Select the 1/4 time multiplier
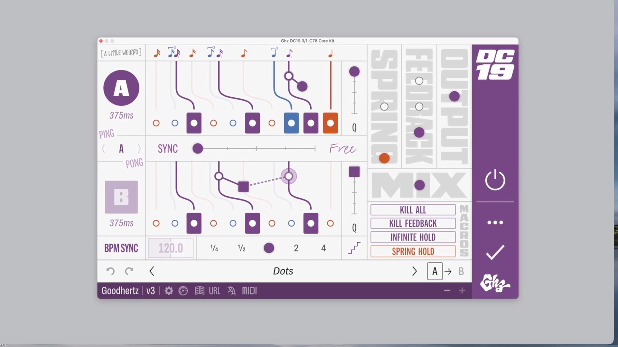This screenshot has width=618, height=347. pos(214,248)
